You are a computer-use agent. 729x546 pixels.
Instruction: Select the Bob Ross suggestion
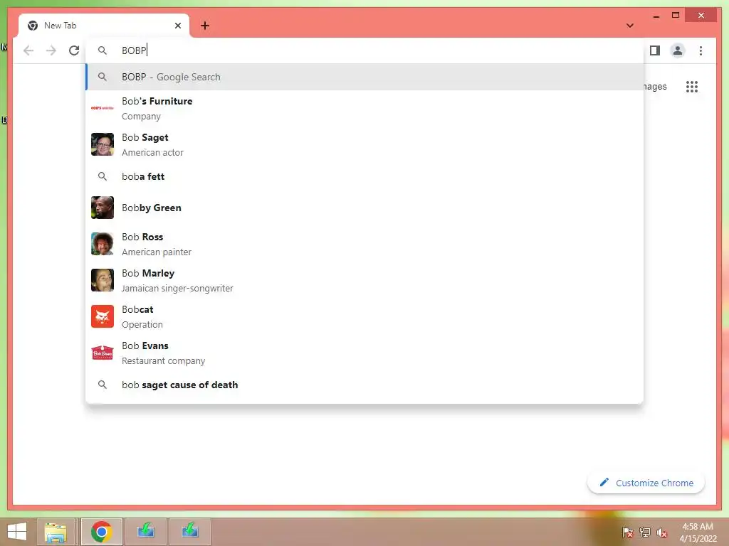[x=364, y=244]
